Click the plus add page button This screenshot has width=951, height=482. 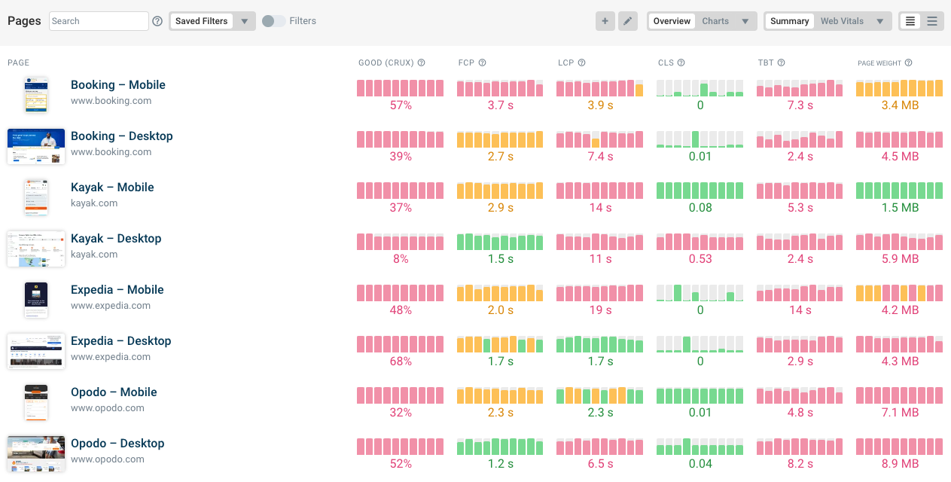pyautogui.click(x=605, y=21)
